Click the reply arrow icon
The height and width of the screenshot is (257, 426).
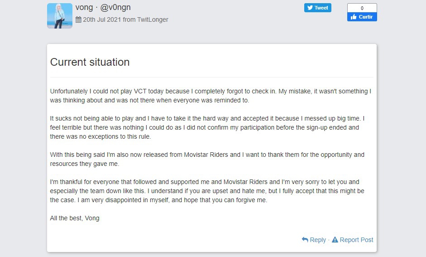[305, 240]
